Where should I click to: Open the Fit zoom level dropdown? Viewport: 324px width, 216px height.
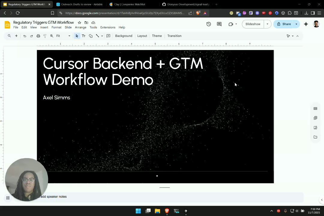coord(63,36)
